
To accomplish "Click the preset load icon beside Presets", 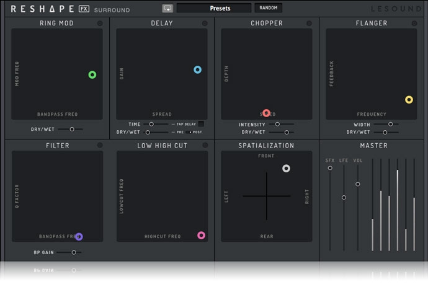I will (x=167, y=9).
